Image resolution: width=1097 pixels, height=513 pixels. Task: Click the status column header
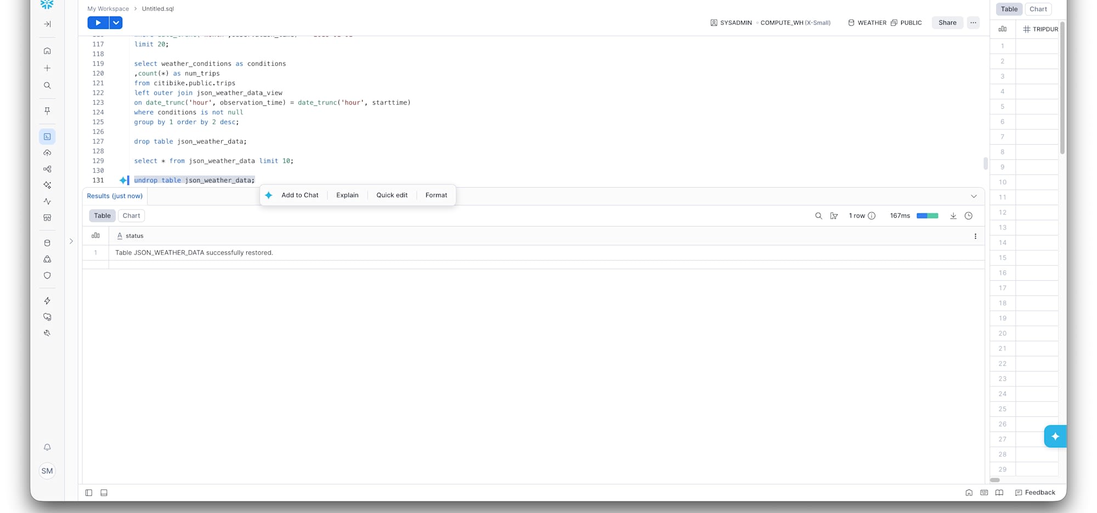tap(134, 236)
